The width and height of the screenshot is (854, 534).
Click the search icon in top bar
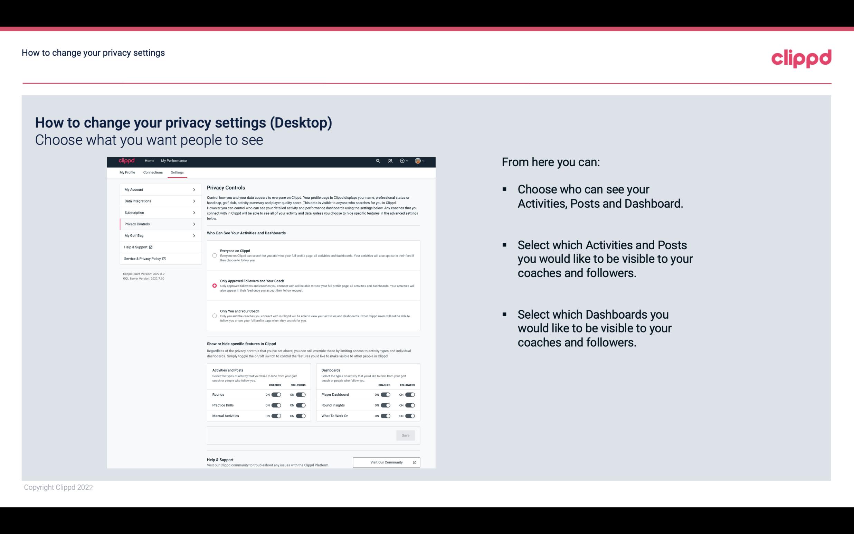tap(378, 161)
